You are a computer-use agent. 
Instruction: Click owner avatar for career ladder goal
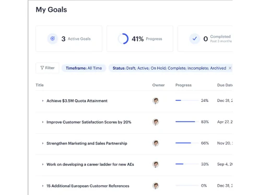[156, 164]
